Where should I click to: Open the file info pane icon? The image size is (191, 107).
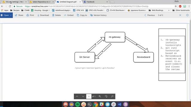pyautogui.click(x=187, y=15)
